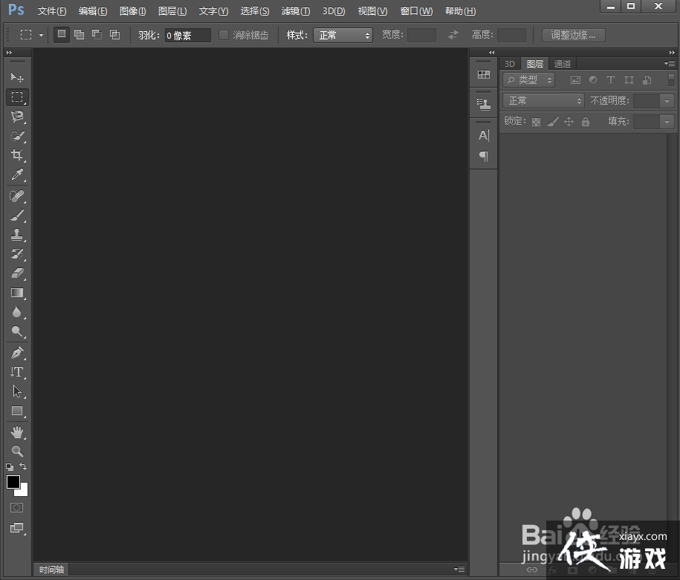Open the 样式 style dropdown

343,35
